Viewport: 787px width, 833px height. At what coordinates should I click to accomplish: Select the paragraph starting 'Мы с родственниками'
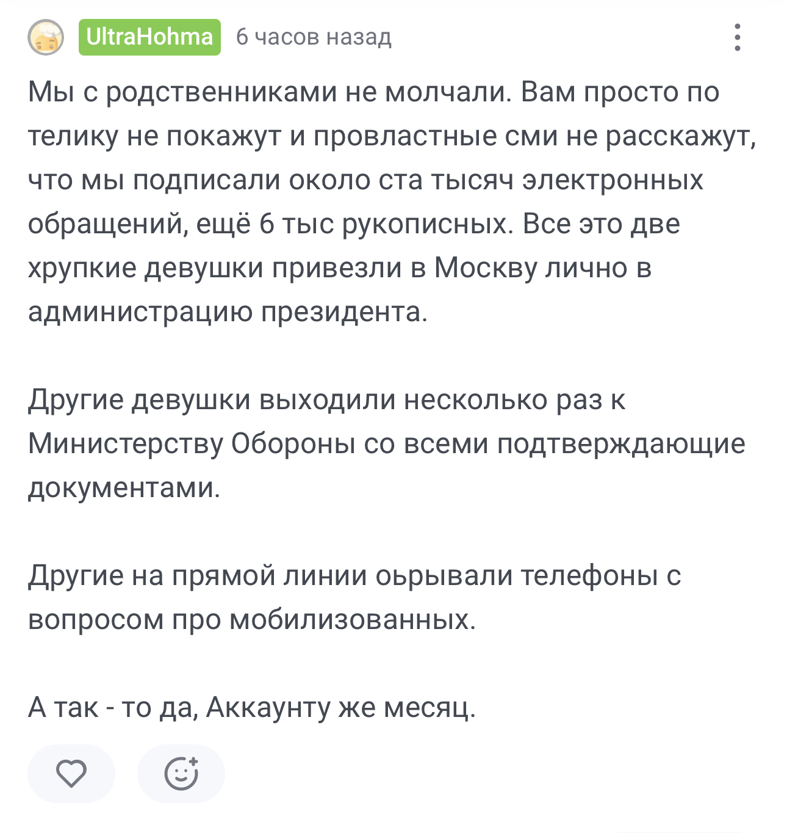click(392, 202)
